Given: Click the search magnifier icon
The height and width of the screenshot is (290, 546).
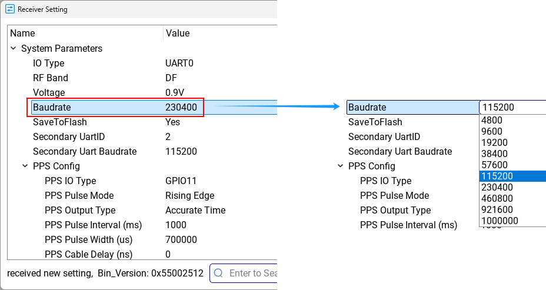Looking at the screenshot, I should (x=218, y=273).
